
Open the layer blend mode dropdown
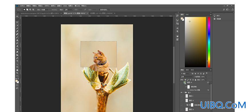[x=187, y=76]
